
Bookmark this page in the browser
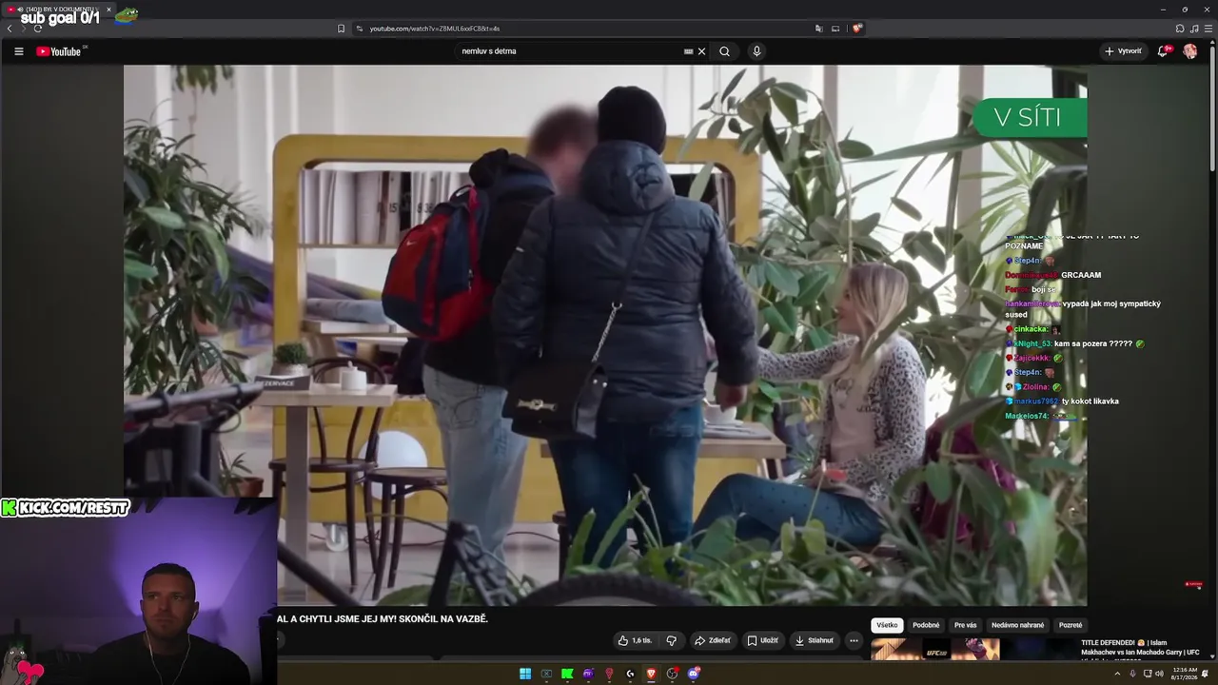(341, 29)
